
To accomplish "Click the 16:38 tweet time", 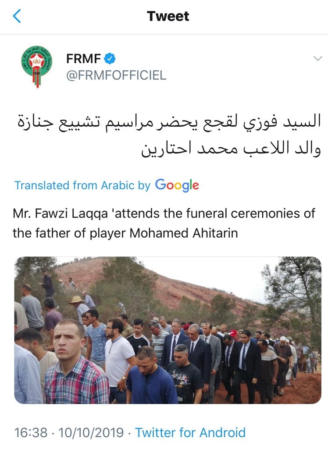I will [31, 432].
